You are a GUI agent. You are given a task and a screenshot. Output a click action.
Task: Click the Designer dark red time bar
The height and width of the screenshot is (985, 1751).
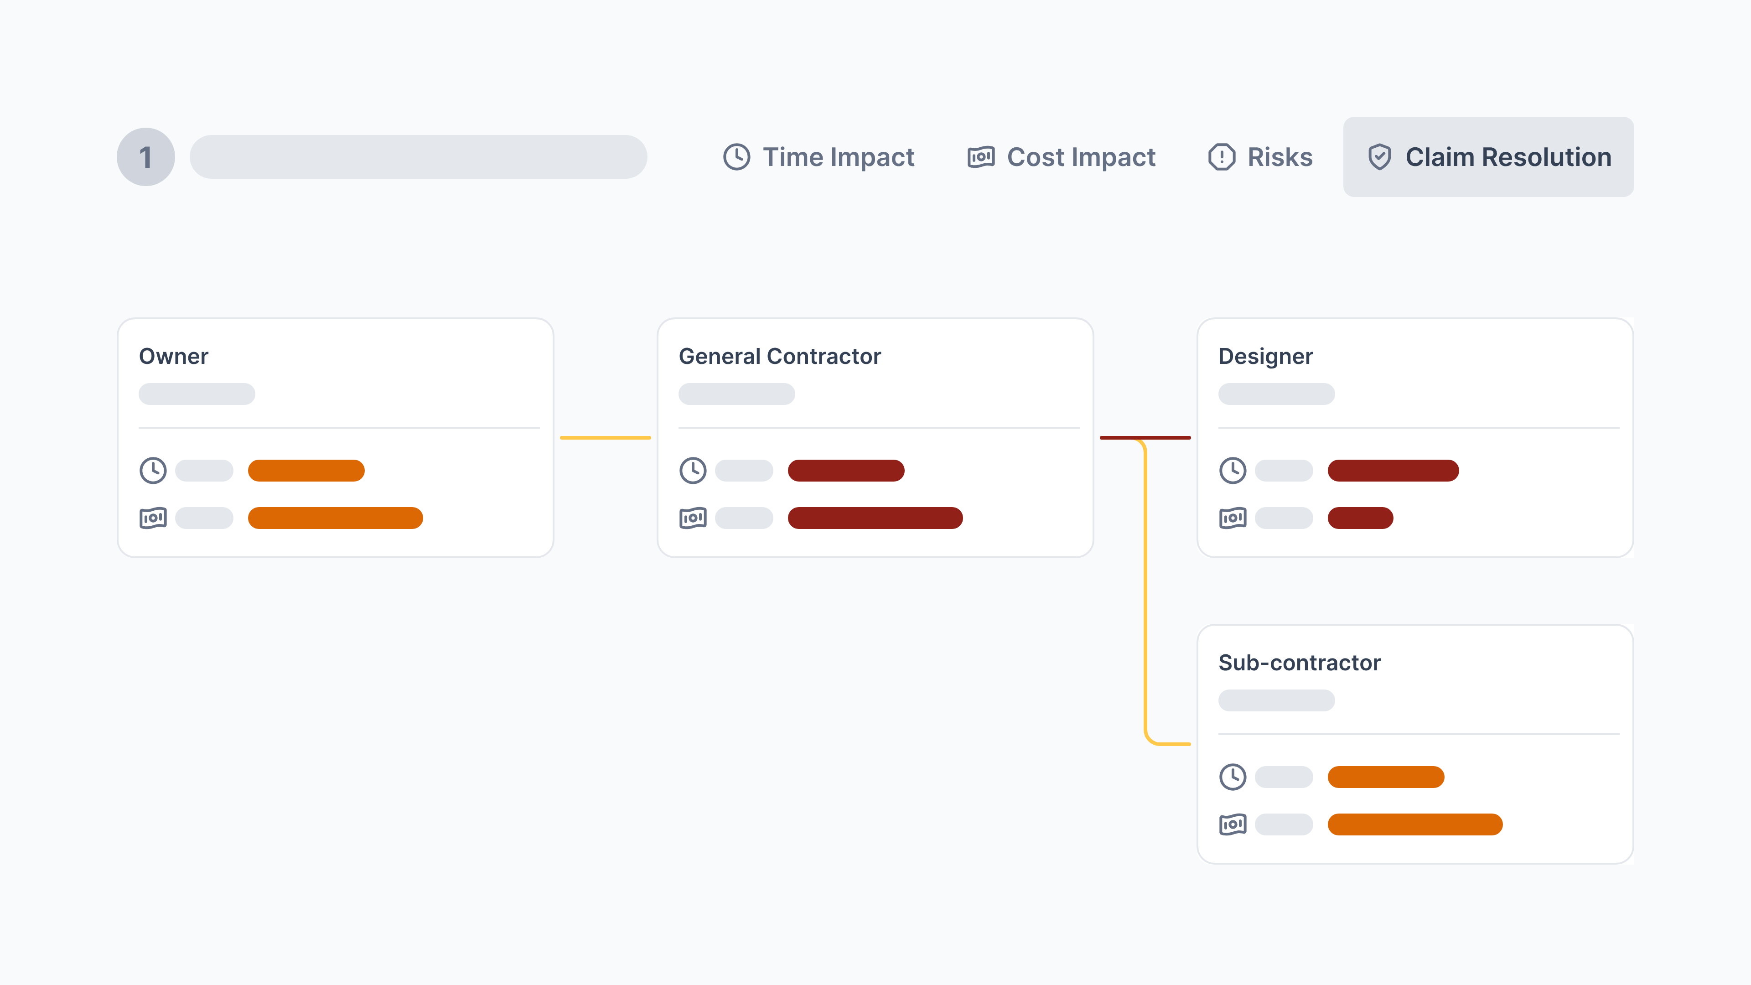tap(1394, 471)
